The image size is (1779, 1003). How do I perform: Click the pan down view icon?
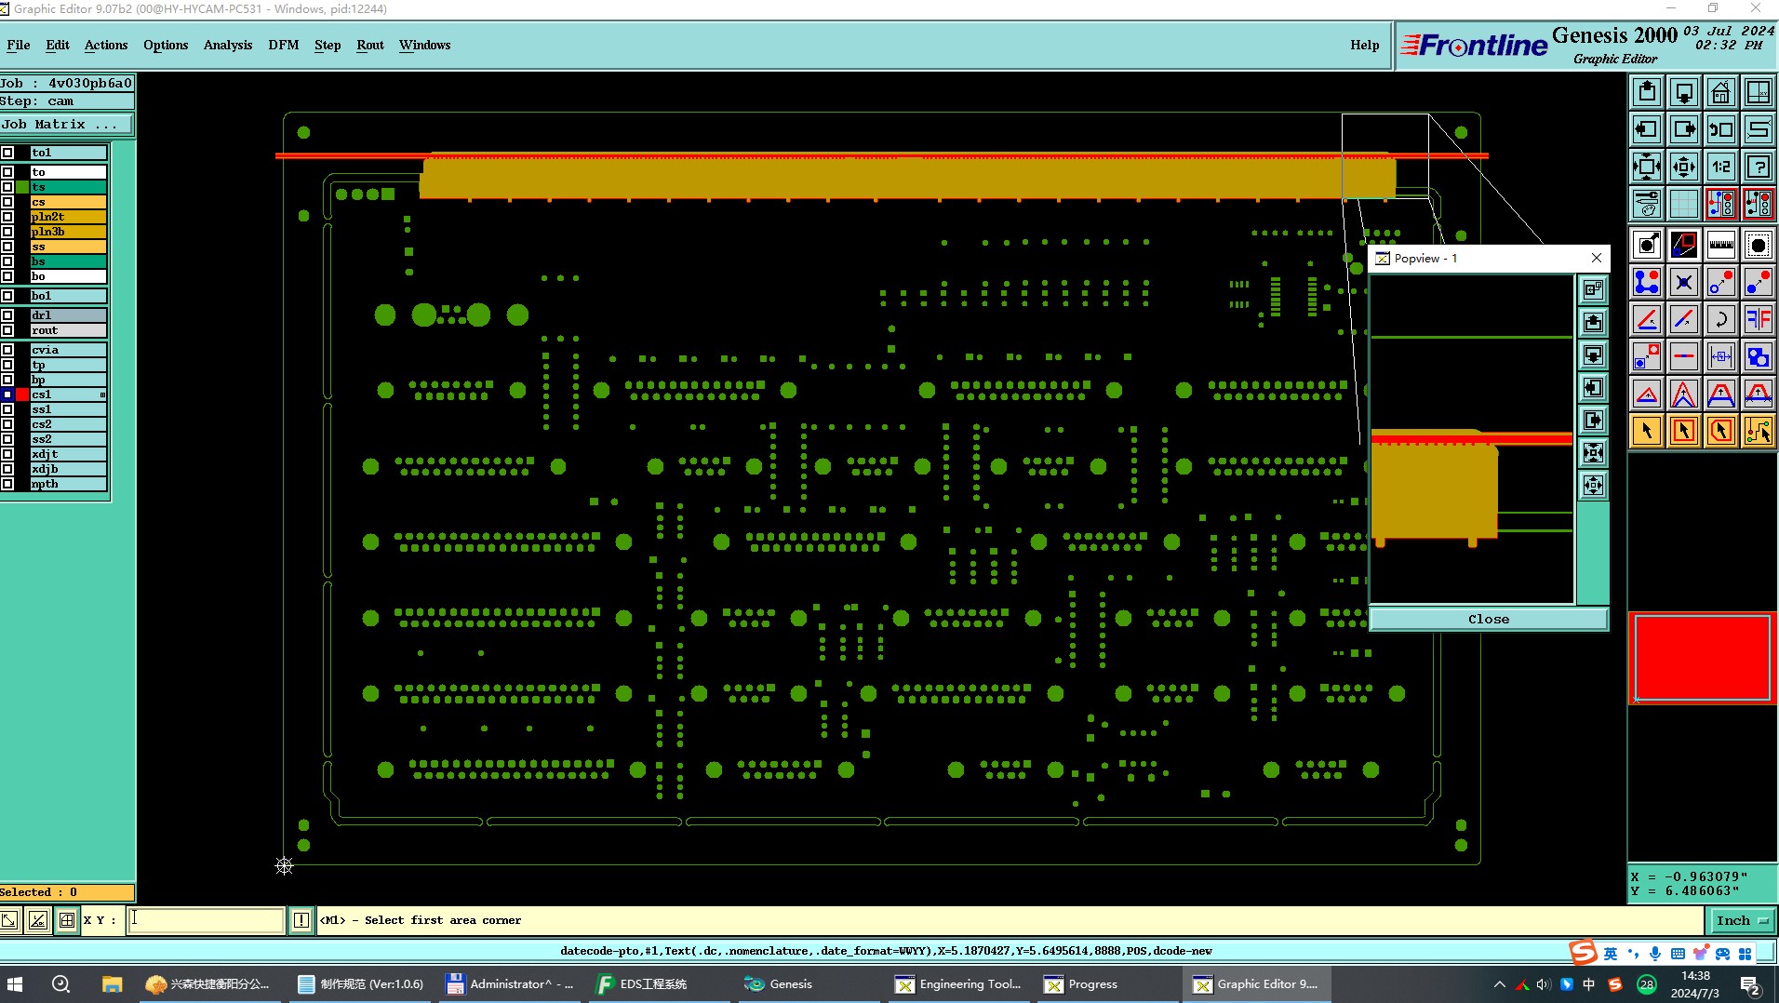tap(1684, 92)
